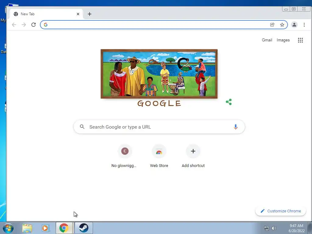Open the Google apps grid
The image size is (312, 234).
pyautogui.click(x=300, y=40)
